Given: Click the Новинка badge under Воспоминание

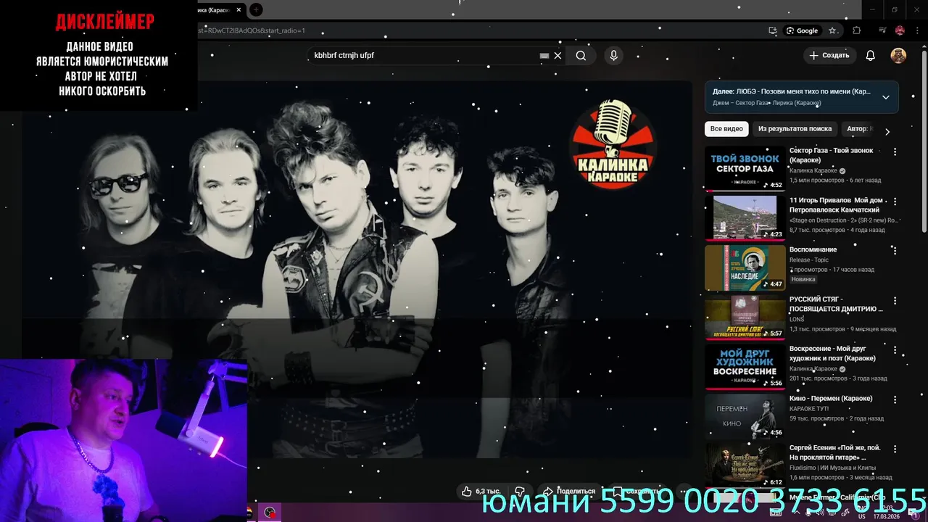Looking at the screenshot, I should point(803,279).
